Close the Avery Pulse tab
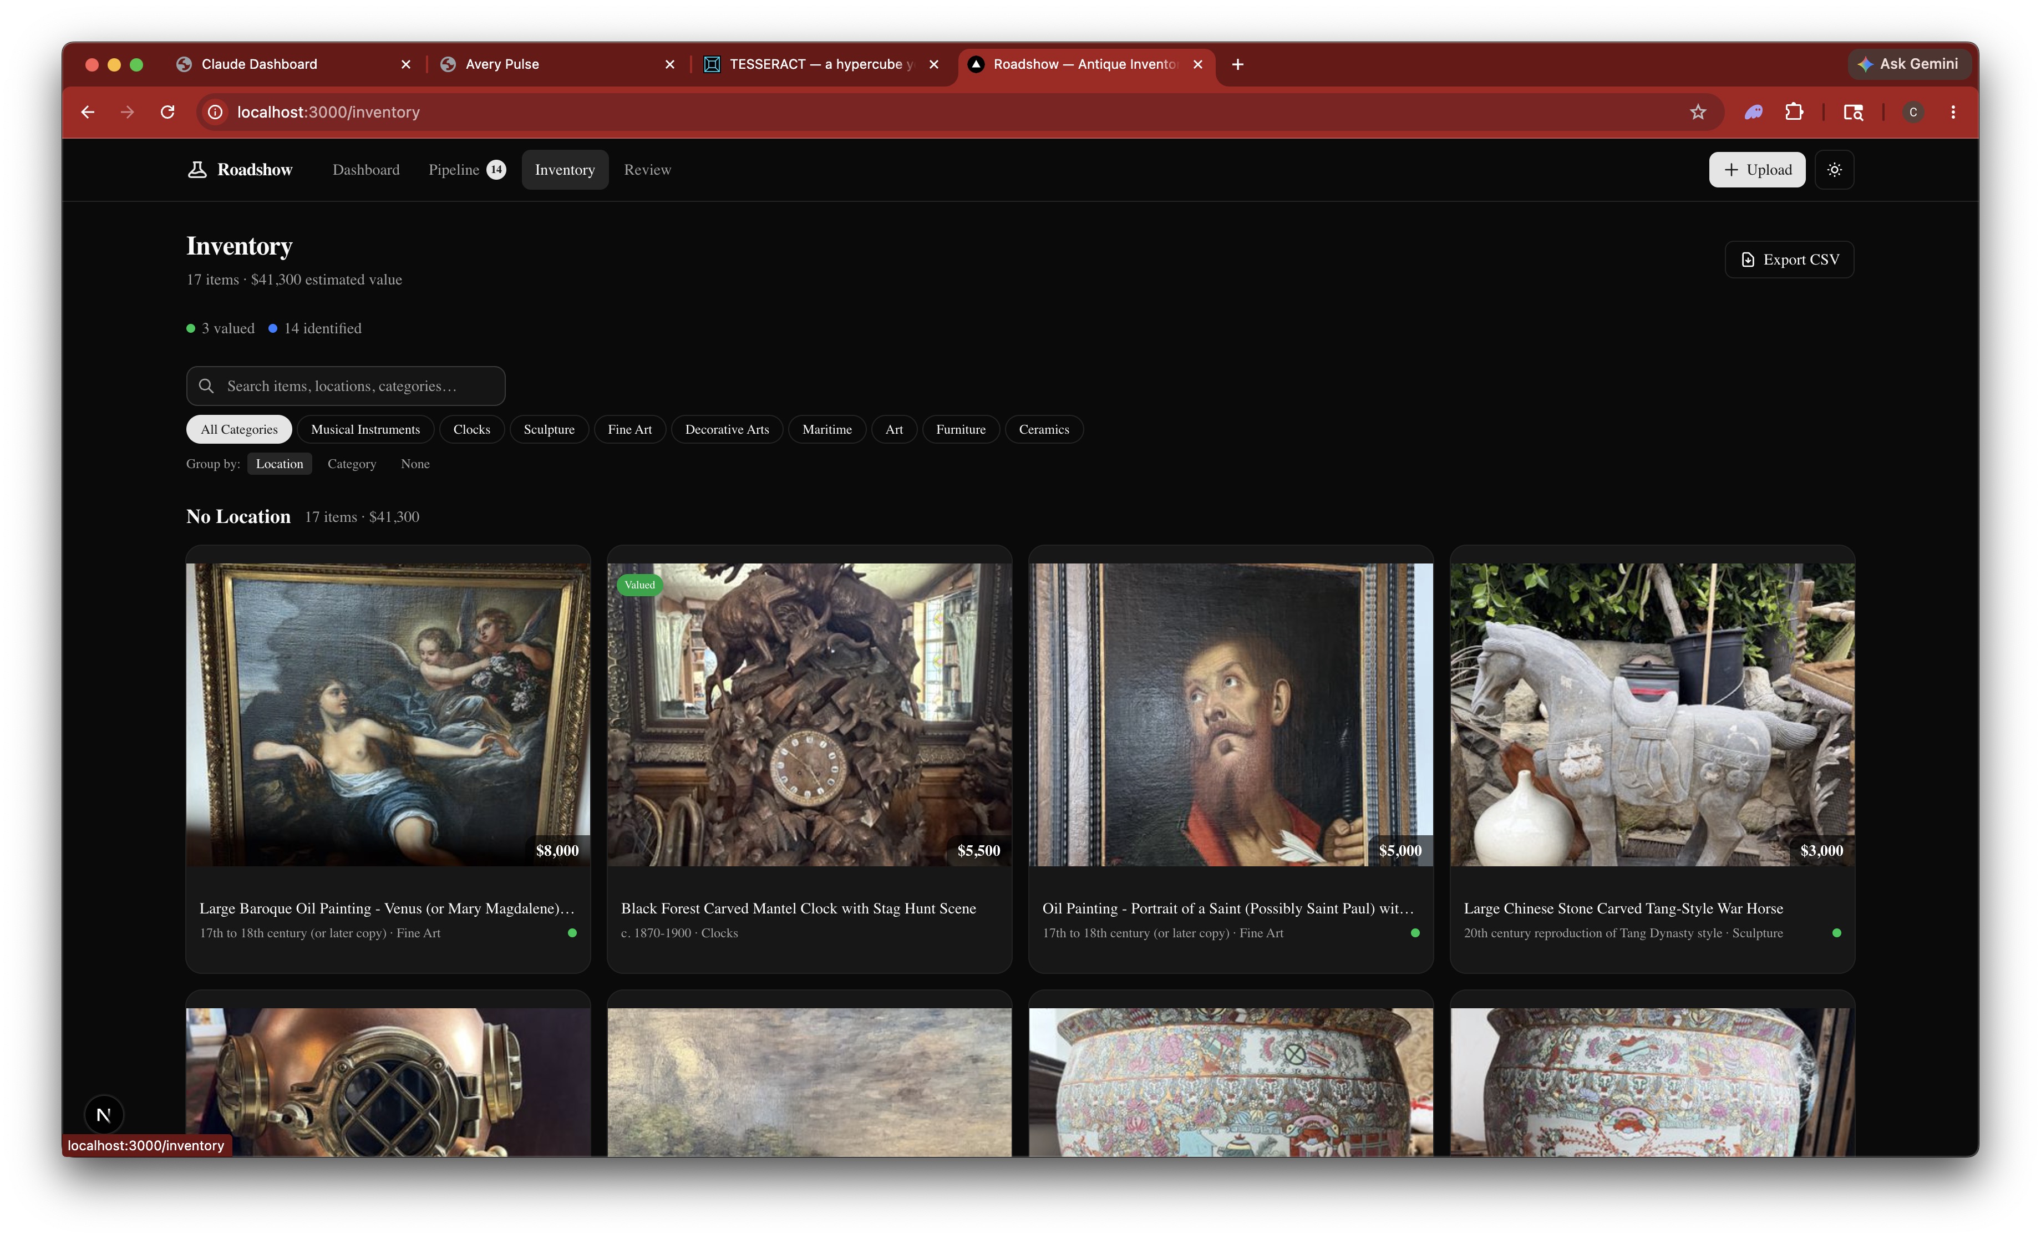 pyautogui.click(x=670, y=64)
